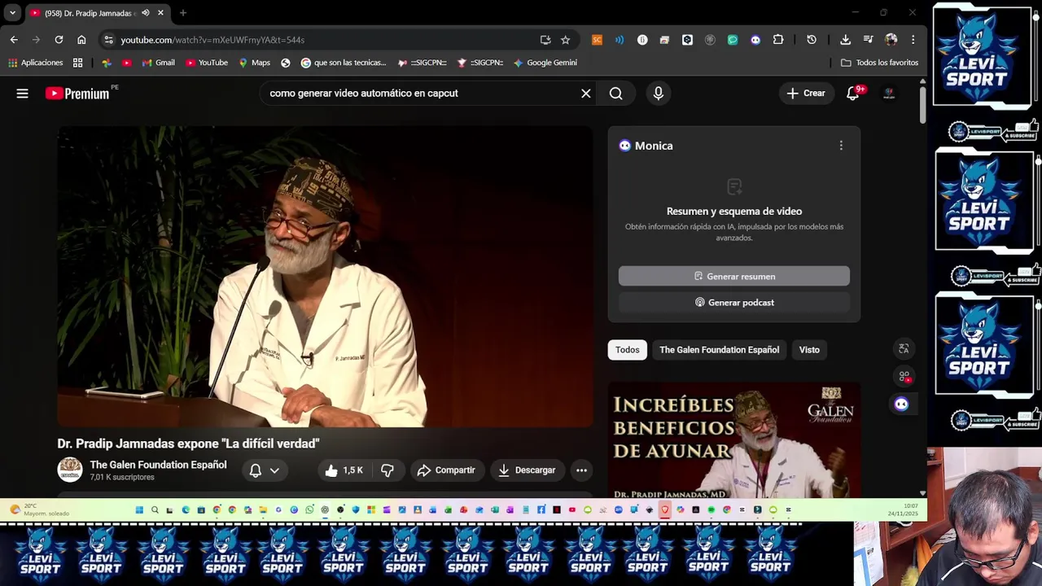The height and width of the screenshot is (586, 1042).
Task: Open the browser Downloads panel
Action: point(845,40)
